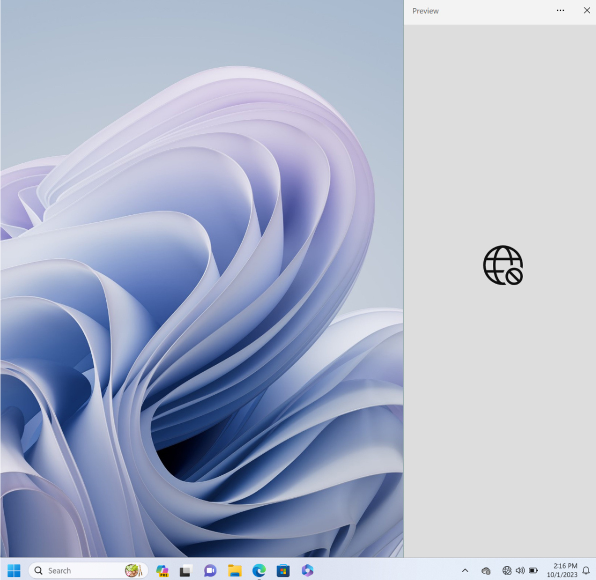
Task: Launch Copilot preview from taskbar
Action: pos(162,570)
